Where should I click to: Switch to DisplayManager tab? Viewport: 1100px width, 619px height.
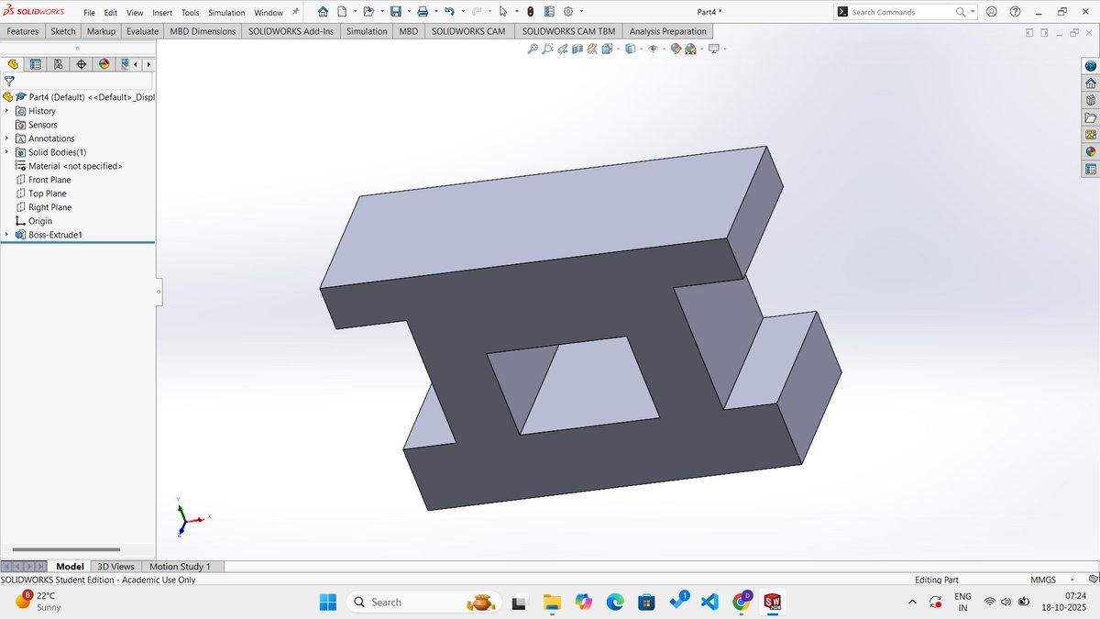coord(104,64)
